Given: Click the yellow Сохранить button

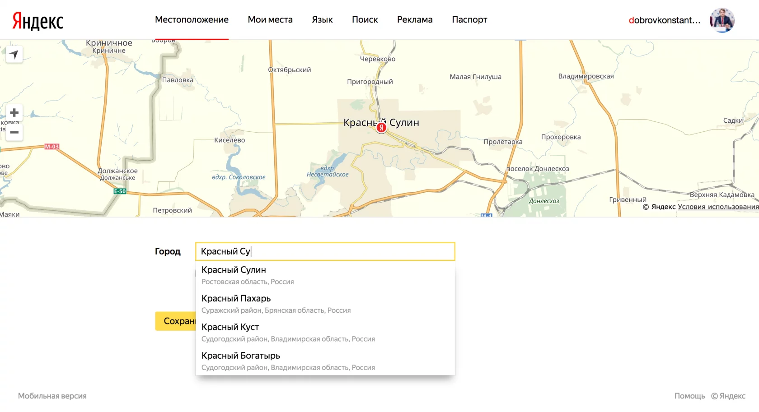Looking at the screenshot, I should point(176,321).
